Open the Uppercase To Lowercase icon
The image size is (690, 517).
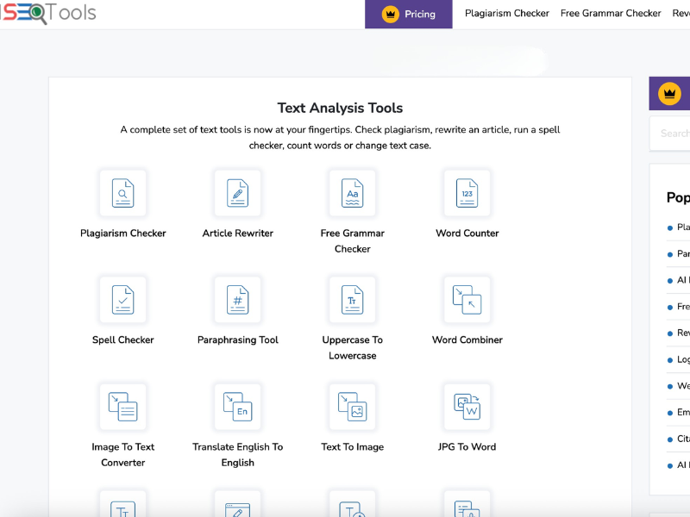tap(353, 300)
